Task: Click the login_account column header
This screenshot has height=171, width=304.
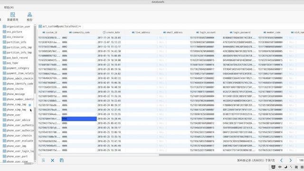Action: [206, 32]
